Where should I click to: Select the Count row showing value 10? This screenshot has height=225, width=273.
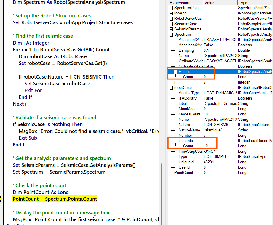pos(220,146)
